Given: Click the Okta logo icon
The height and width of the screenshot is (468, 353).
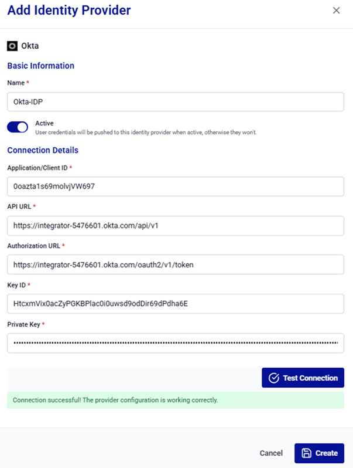Looking at the screenshot, I should [x=12, y=46].
